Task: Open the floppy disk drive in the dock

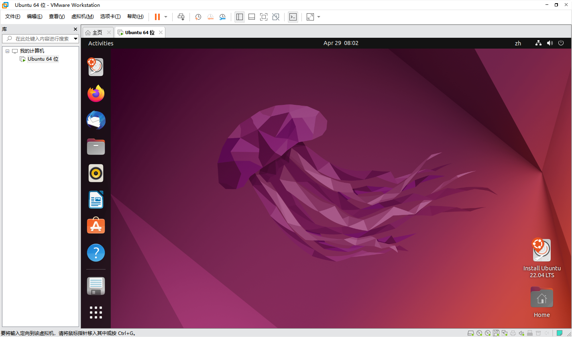Action: 96,286
